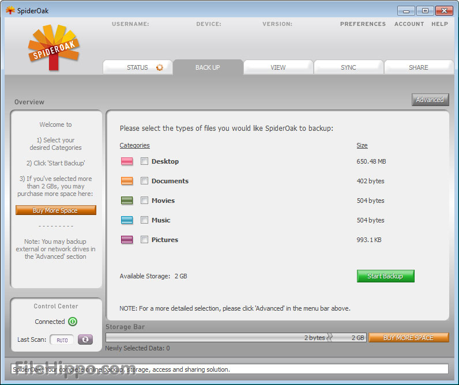The width and height of the screenshot is (459, 385).
Task: Click the 993.1 KB size value
Action: [369, 240]
